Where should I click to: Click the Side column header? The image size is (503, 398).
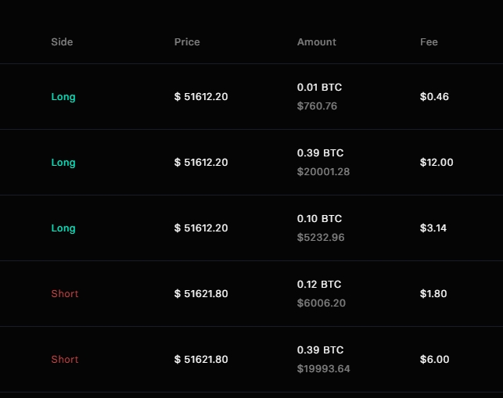click(x=62, y=42)
